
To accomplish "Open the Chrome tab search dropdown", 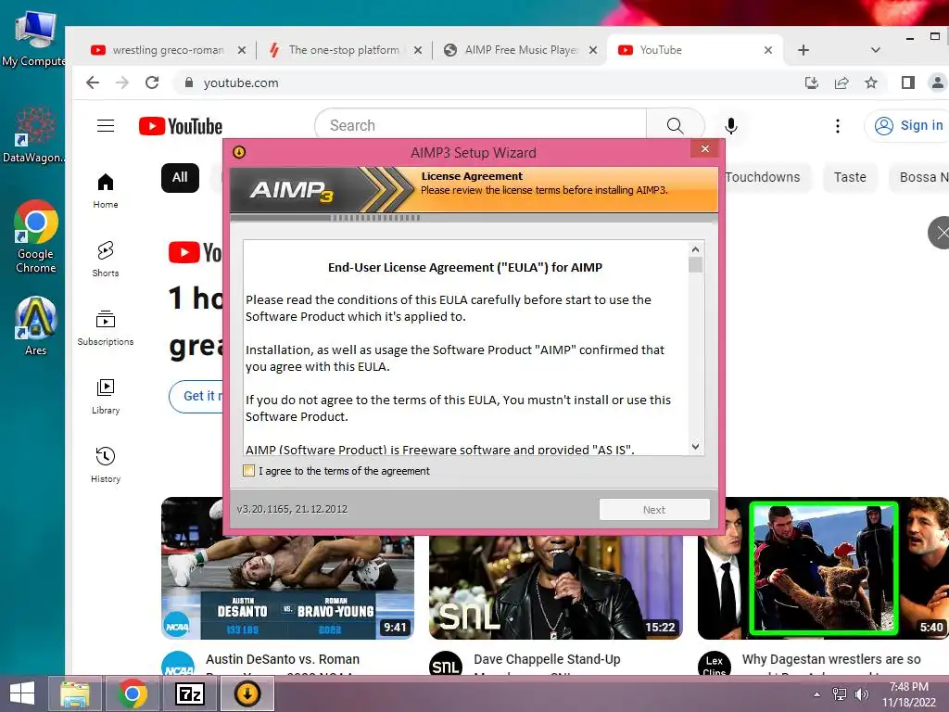I will pos(875,50).
